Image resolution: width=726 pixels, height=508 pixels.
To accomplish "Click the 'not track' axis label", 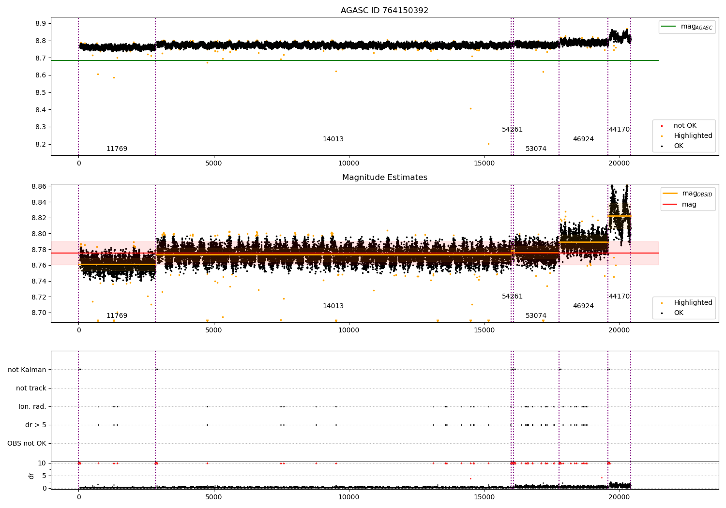I will point(31,388).
